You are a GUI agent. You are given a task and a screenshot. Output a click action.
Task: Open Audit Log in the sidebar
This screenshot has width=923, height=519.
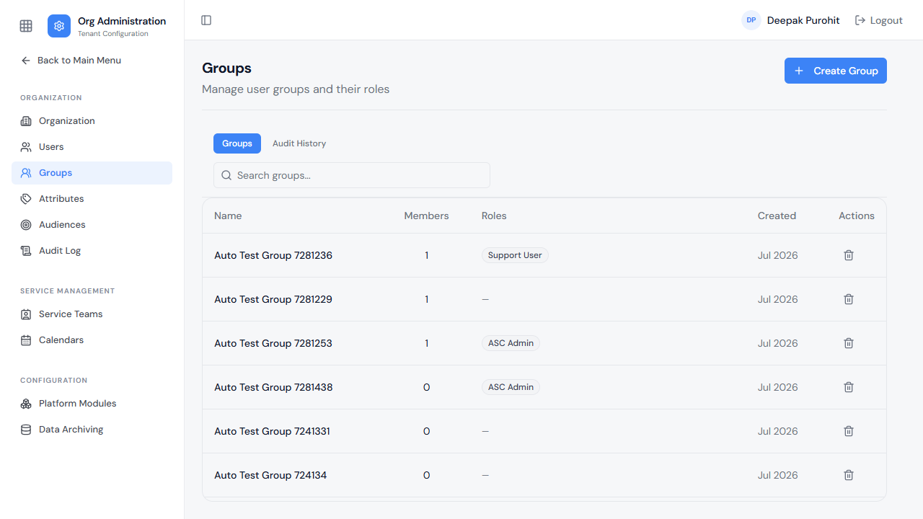pos(92,251)
